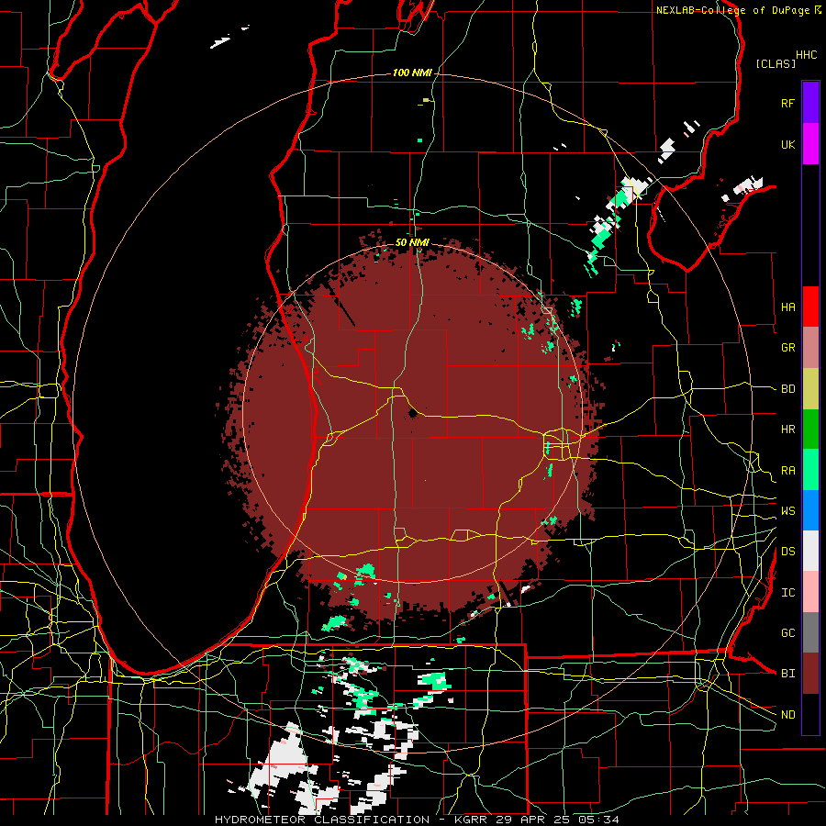The width and height of the screenshot is (826, 826).
Task: Select the dusty pink GR legend swatch
Action: 810,348
